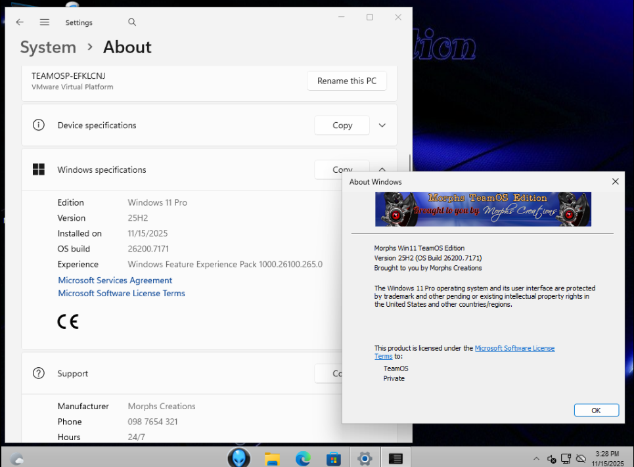Navigate to System in the breadcrumb
This screenshot has width=634, height=467.
tap(48, 47)
